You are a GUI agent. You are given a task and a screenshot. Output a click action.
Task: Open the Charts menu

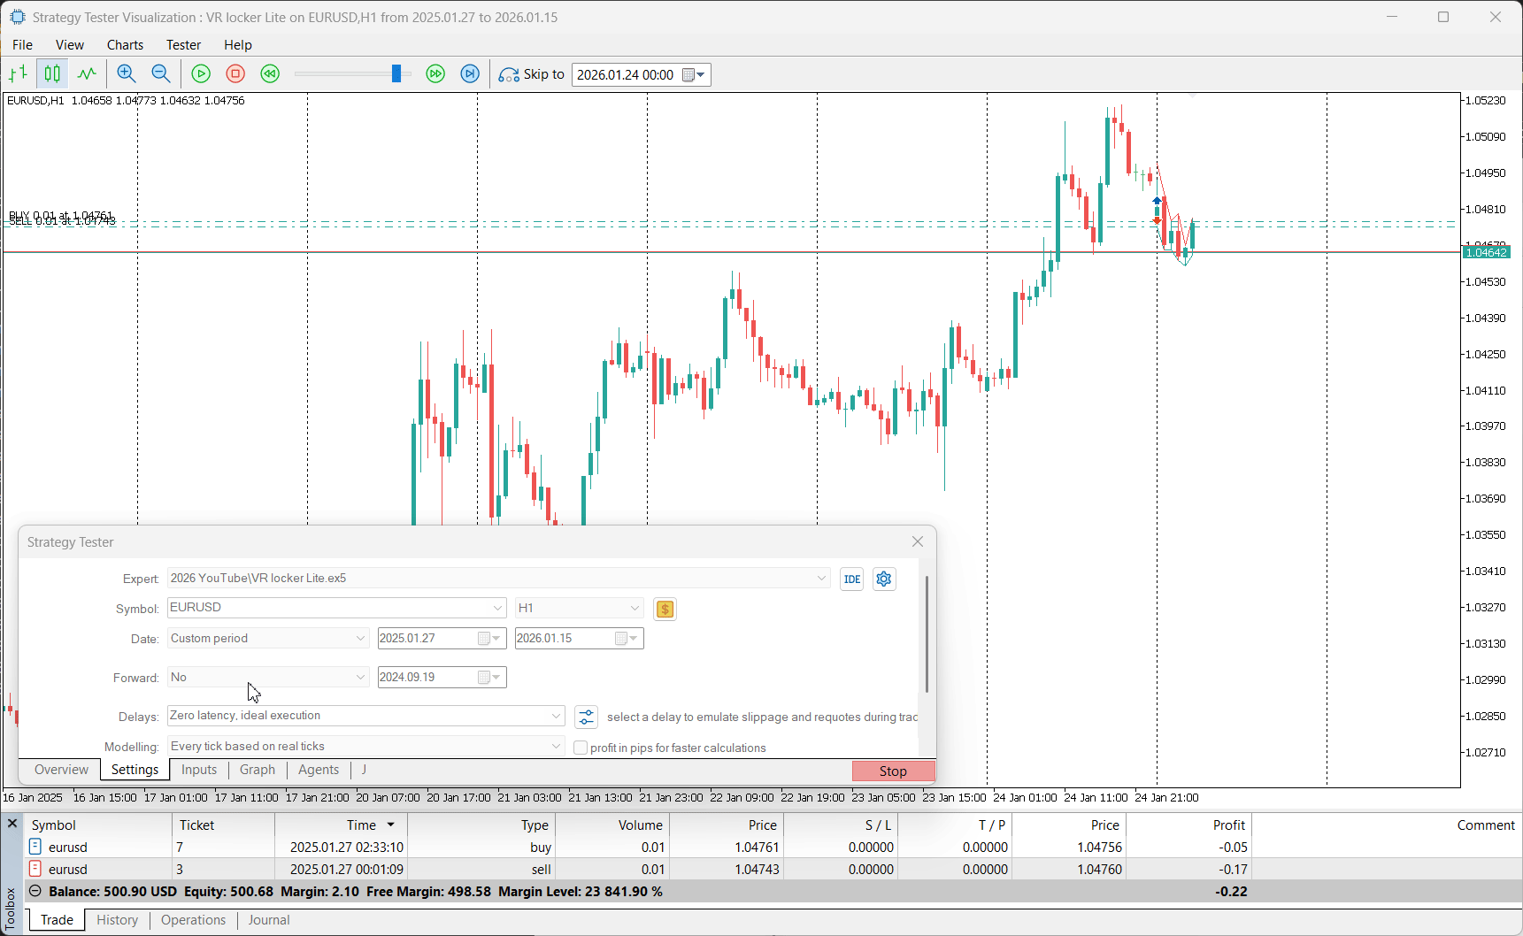[x=125, y=45]
